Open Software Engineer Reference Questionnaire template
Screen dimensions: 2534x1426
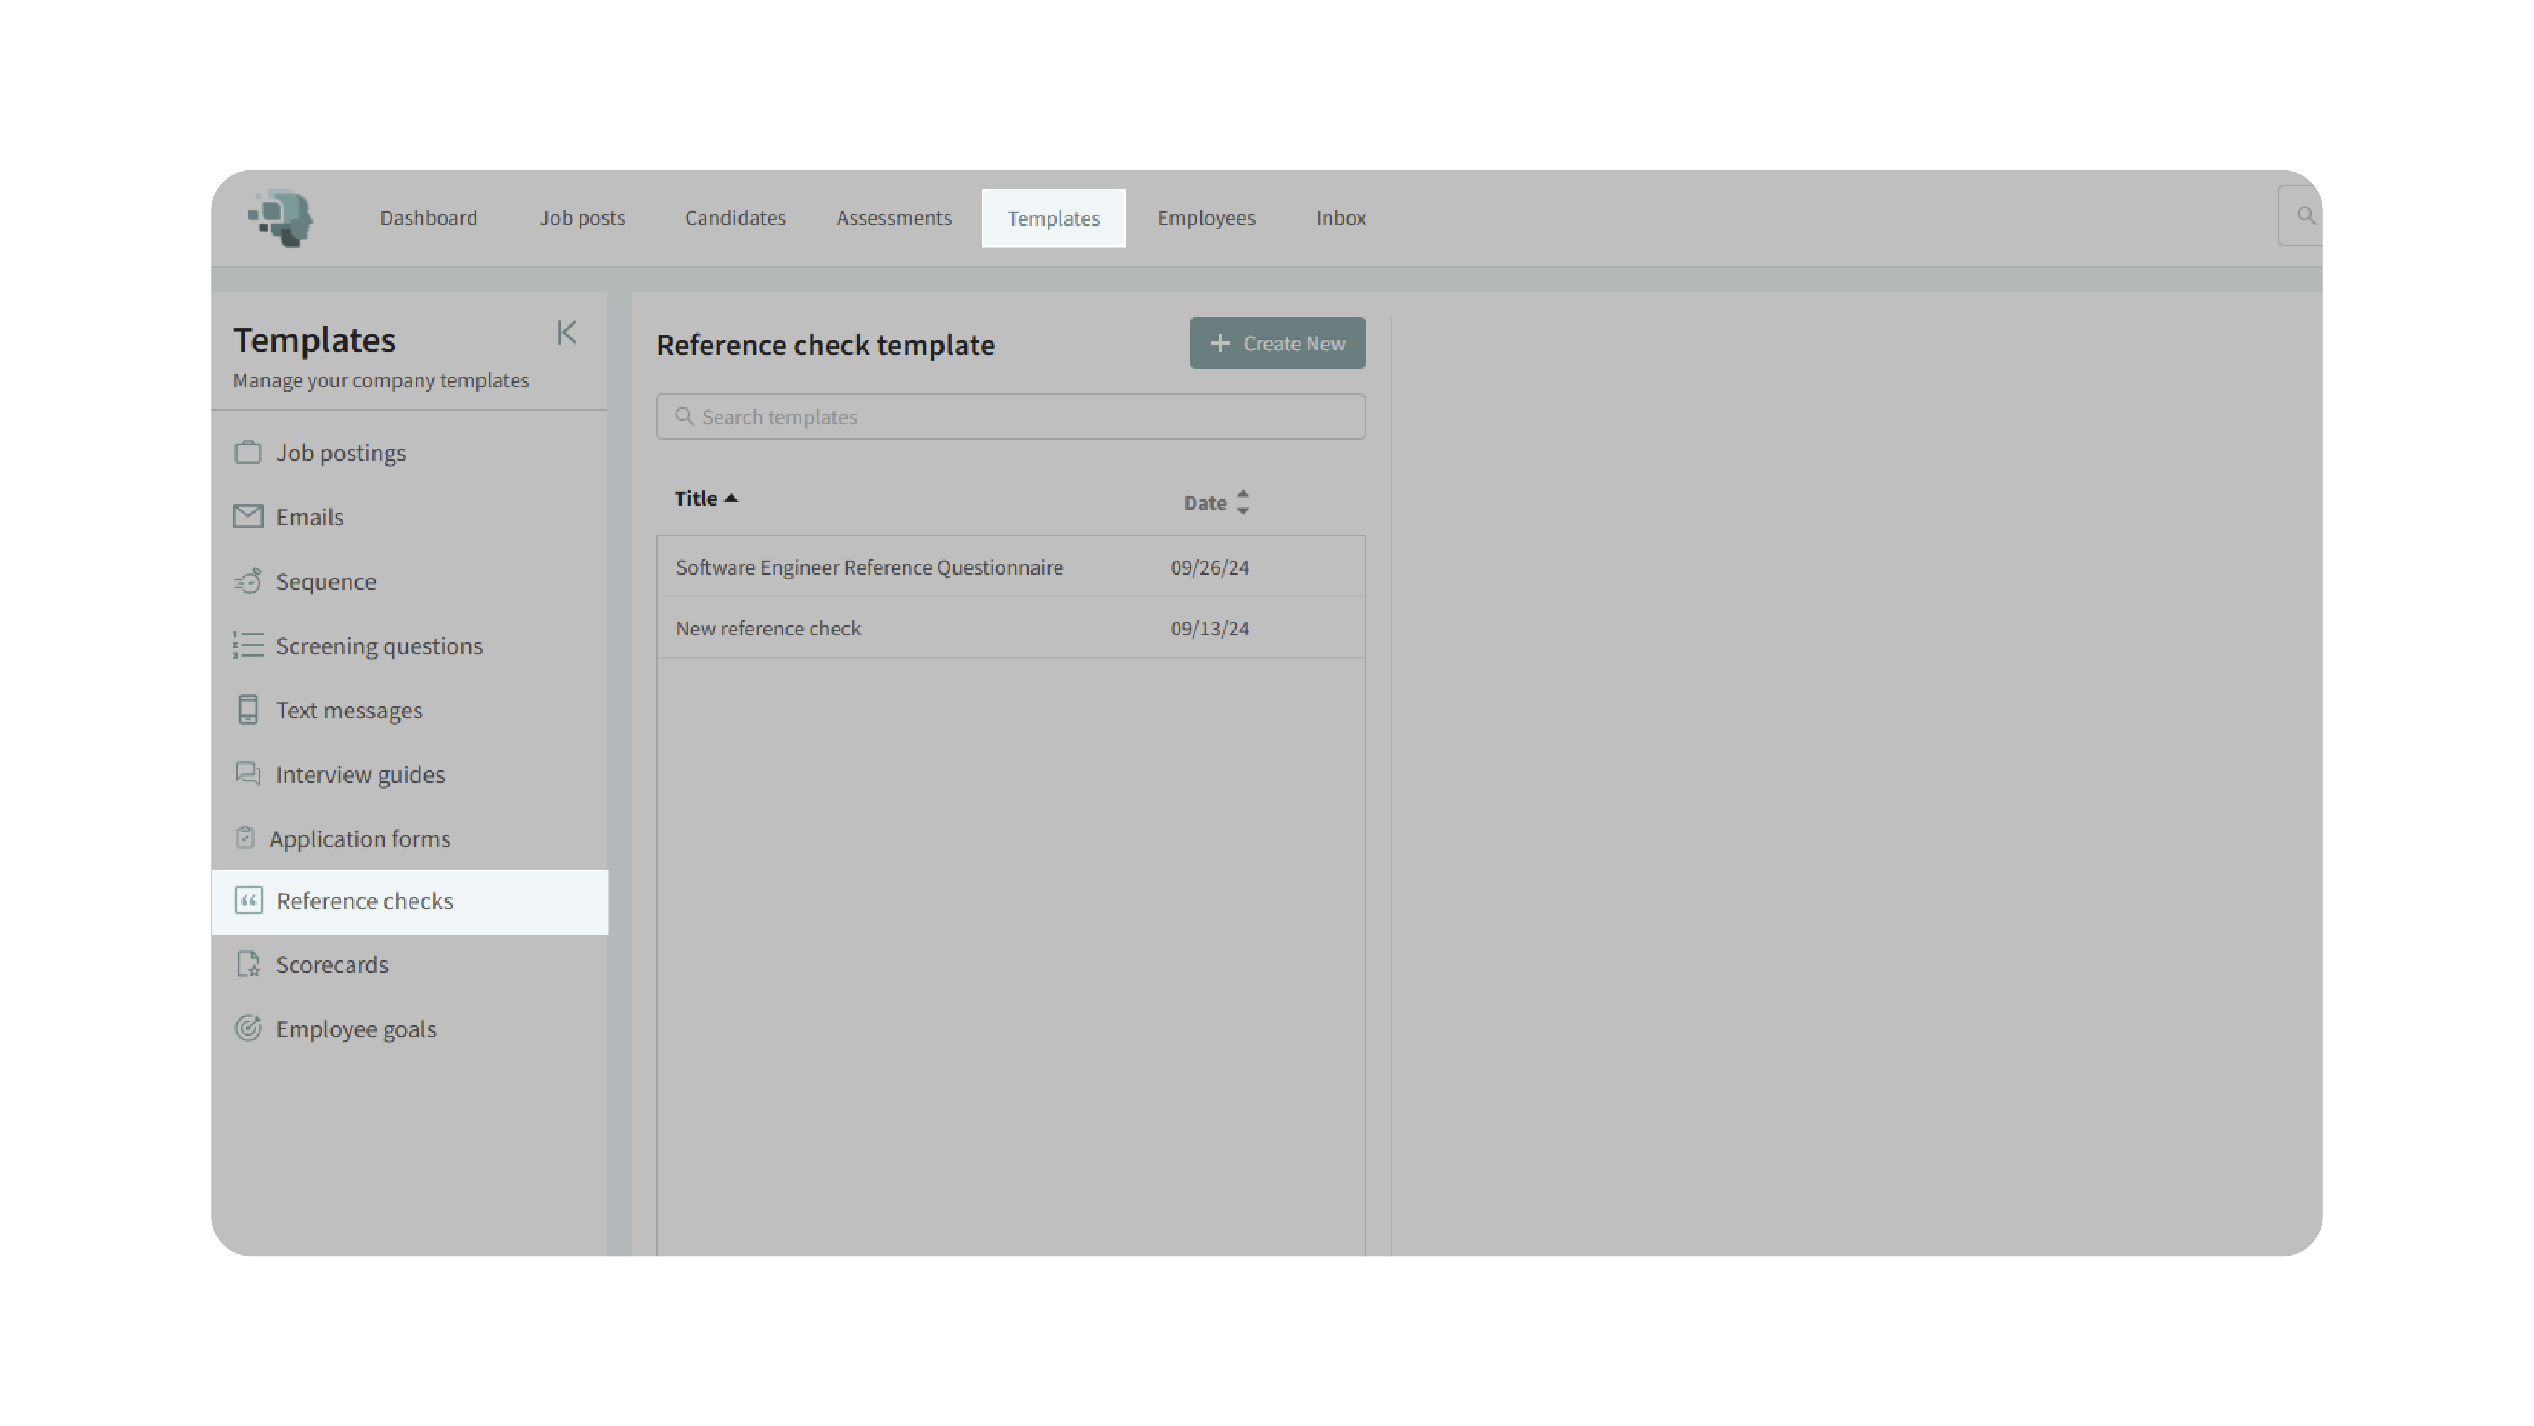[x=870, y=568]
